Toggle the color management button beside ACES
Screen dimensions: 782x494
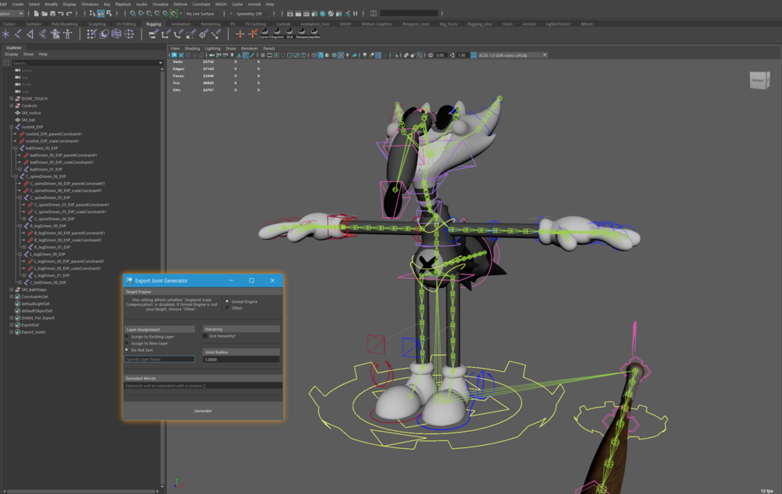[x=473, y=54]
